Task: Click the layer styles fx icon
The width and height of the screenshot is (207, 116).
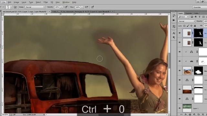Action: (x=186, y=115)
